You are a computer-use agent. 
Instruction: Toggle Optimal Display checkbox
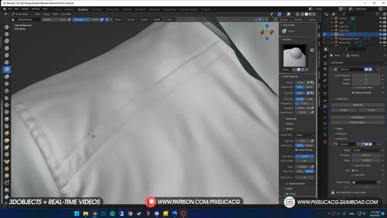(353, 93)
